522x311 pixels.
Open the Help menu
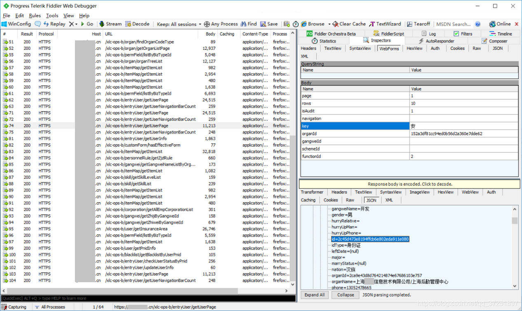[84, 15]
